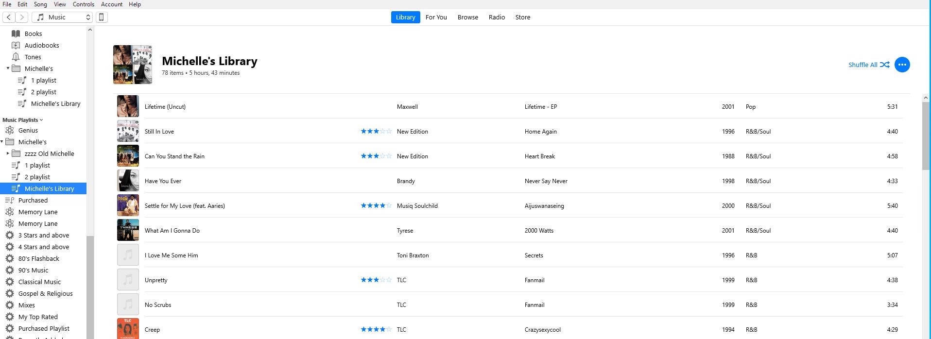Open the Music media type dropdown
Viewport: 931px width, 339px height.
62,17
